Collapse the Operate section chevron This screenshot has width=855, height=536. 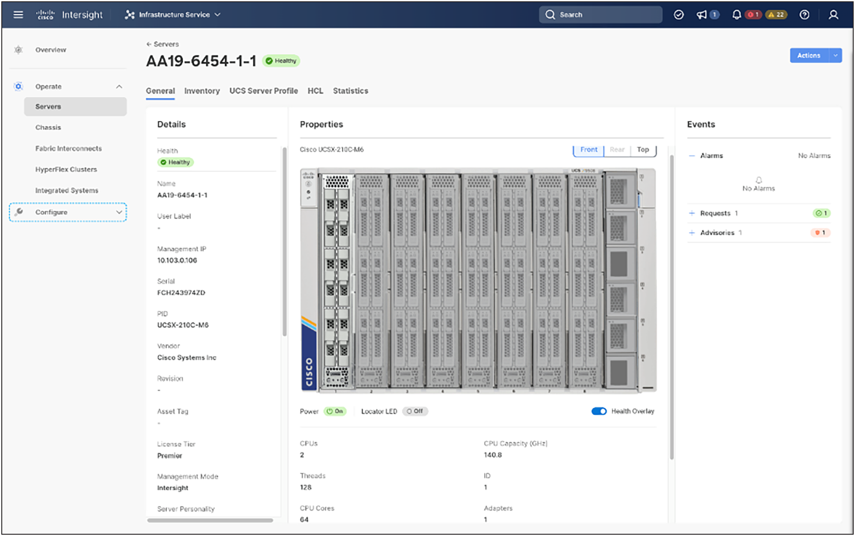point(119,86)
